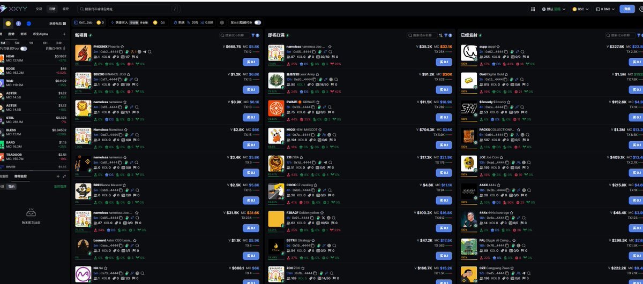
Task: Buy 0.1 of PHOENIX token
Action: 251,62
